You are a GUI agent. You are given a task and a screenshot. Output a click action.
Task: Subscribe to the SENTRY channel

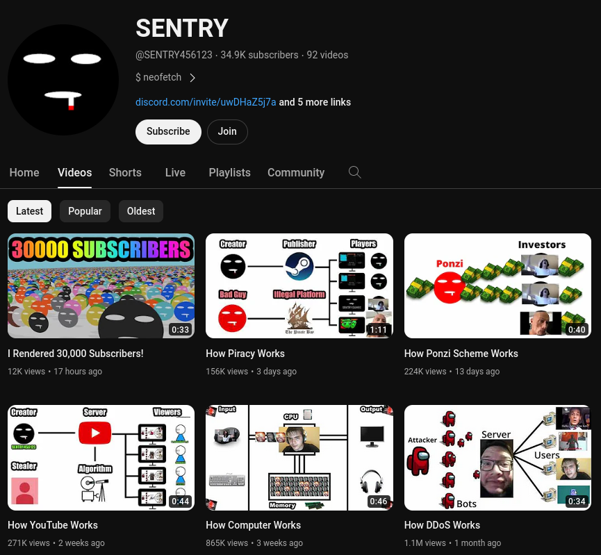[168, 132]
